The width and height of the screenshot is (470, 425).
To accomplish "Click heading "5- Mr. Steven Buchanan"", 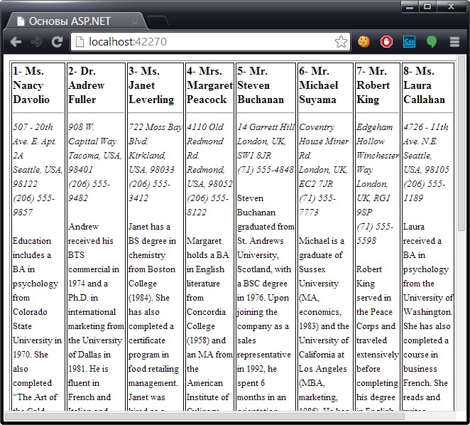I will click(x=261, y=85).
